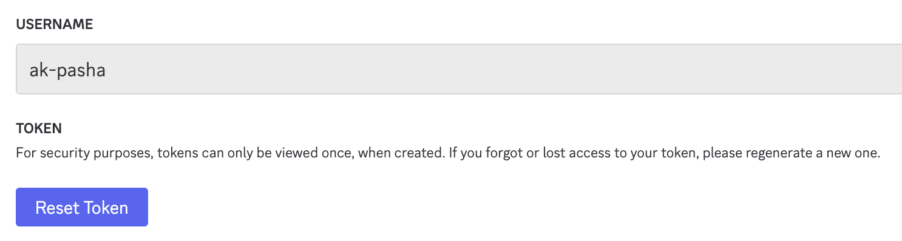Click empty space inside the username field

486,69
